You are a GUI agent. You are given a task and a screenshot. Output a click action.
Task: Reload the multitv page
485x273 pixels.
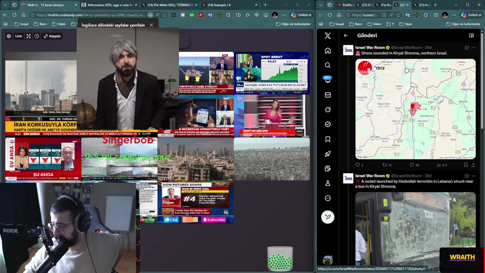(14, 15)
